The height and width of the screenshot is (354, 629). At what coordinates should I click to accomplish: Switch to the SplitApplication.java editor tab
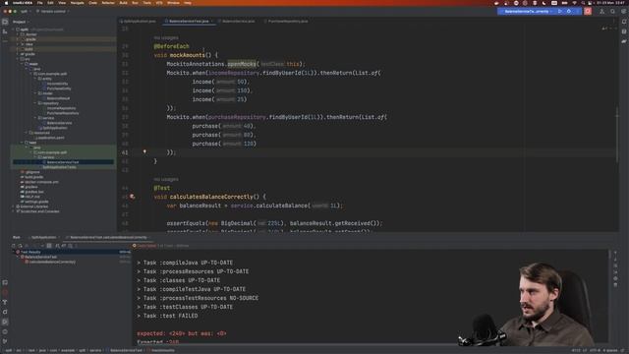(139, 21)
